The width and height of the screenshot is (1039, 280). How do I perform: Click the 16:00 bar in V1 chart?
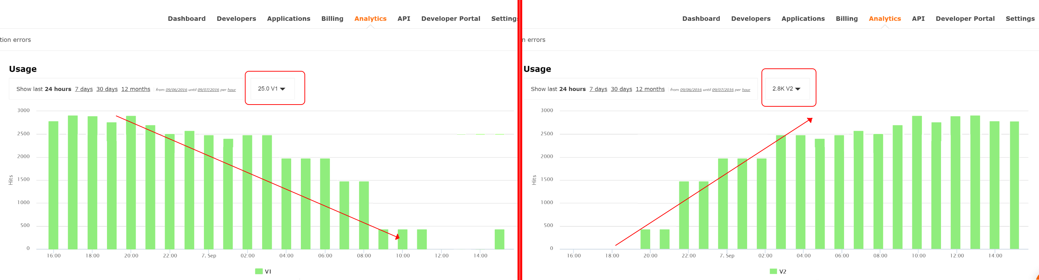click(53, 185)
